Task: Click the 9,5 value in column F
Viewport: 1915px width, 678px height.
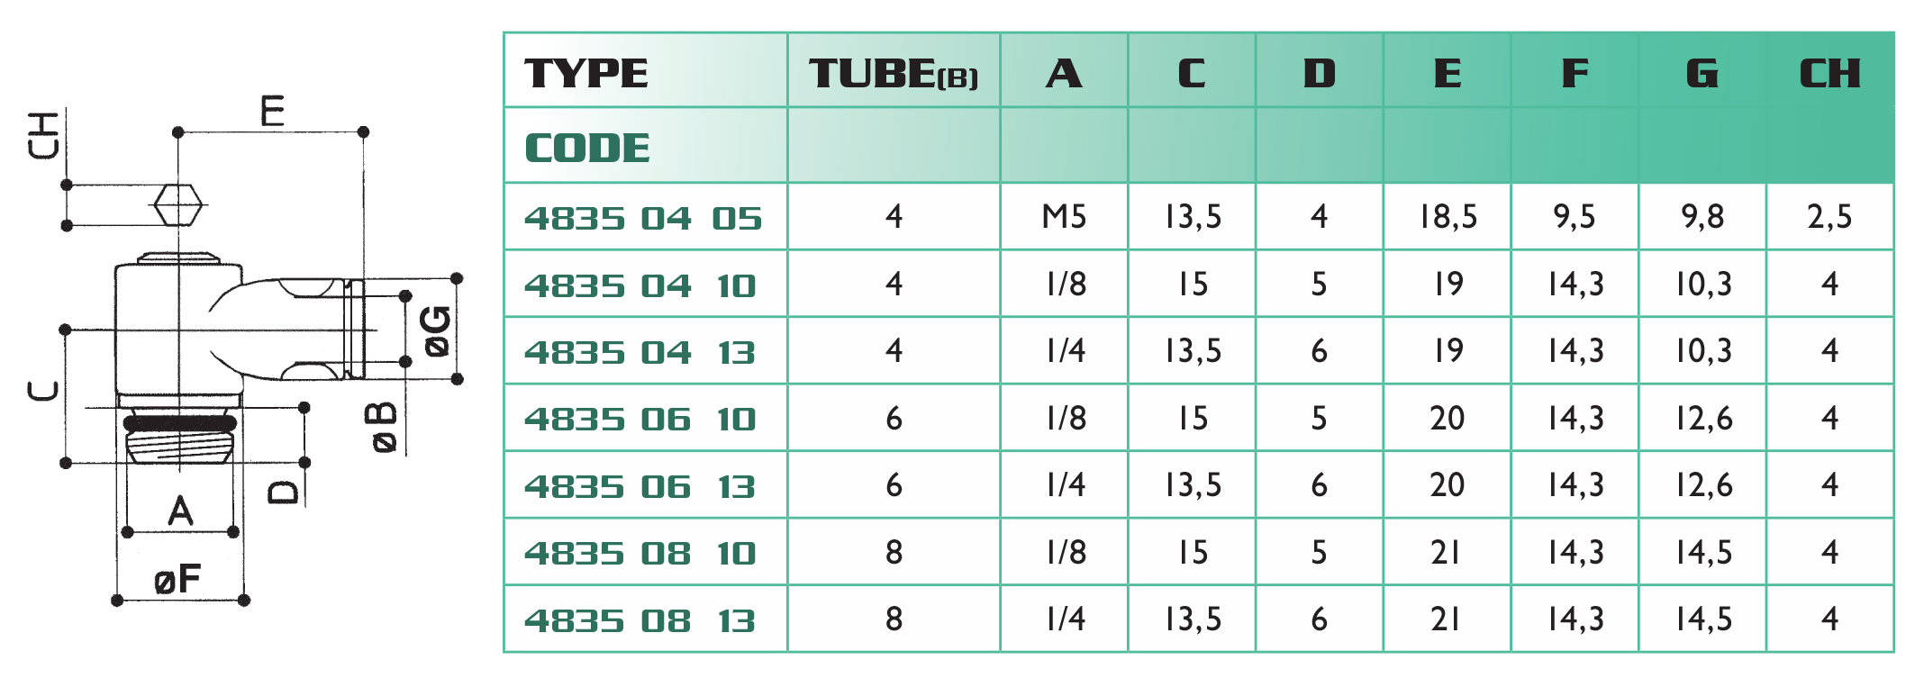Action: click(1575, 217)
